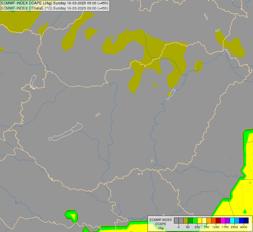Screen dimensions: 253x232
Task: Click the legend tick label "1250"
Action: pos(216,227)
